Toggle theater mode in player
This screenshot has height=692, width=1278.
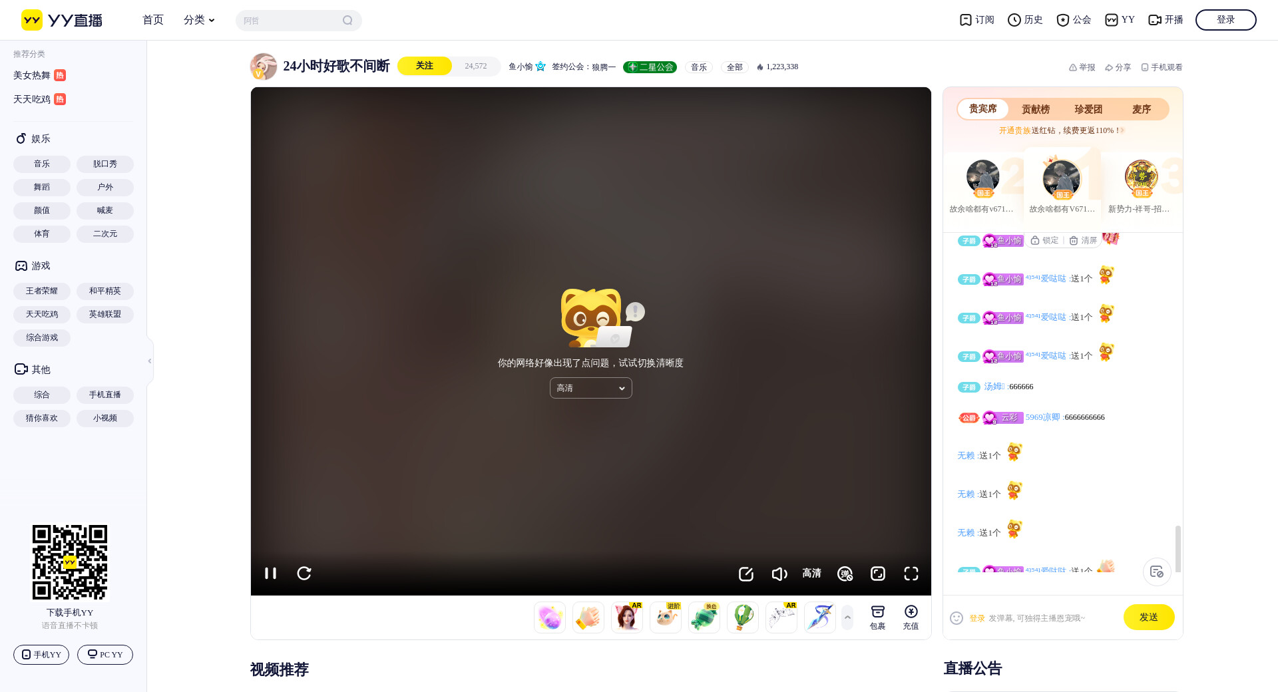click(878, 574)
